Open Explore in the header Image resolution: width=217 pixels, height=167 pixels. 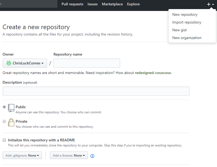[133, 4]
